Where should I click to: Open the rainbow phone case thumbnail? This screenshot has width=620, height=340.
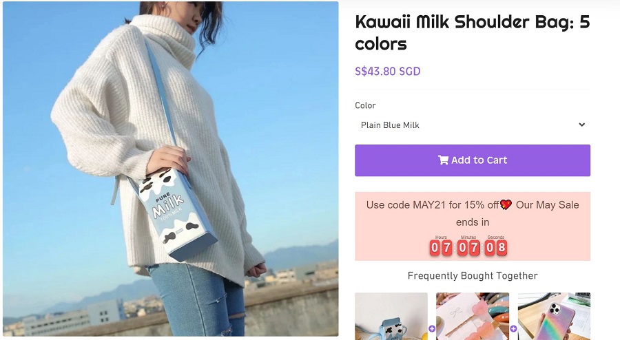554,317
